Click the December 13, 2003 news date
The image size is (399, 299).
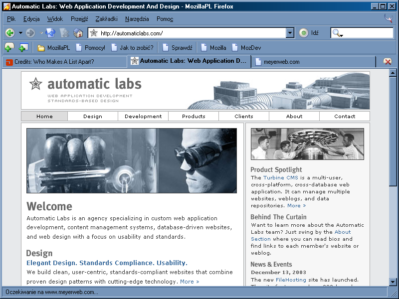pos(278,272)
